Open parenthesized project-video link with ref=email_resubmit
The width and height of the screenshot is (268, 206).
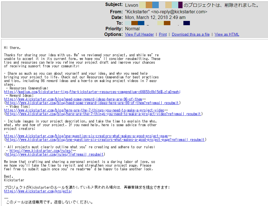(103, 114)
